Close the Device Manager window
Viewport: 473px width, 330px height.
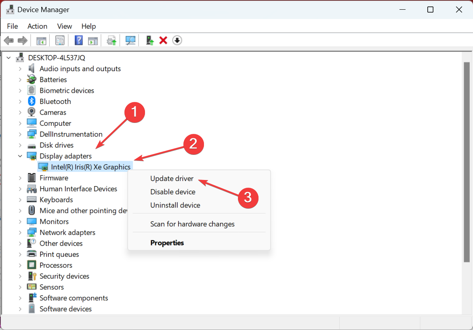click(459, 10)
